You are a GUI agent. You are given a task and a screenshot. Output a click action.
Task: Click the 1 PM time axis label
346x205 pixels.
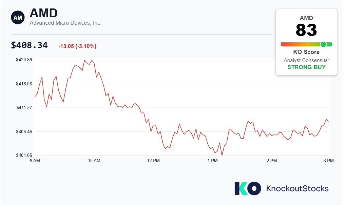point(212,161)
